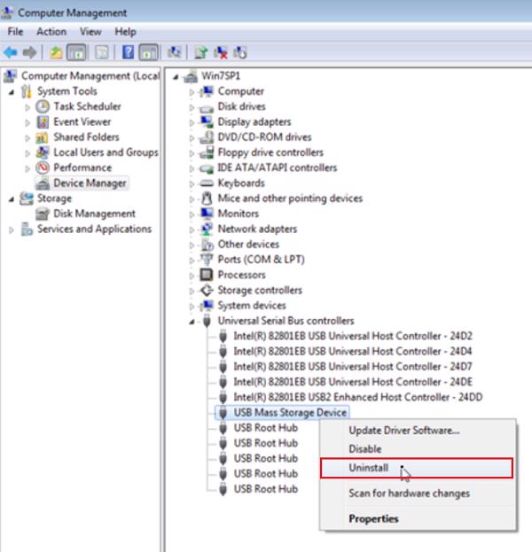Open Disk Management under Storage
Screen dimensions: 532x552
(94, 214)
